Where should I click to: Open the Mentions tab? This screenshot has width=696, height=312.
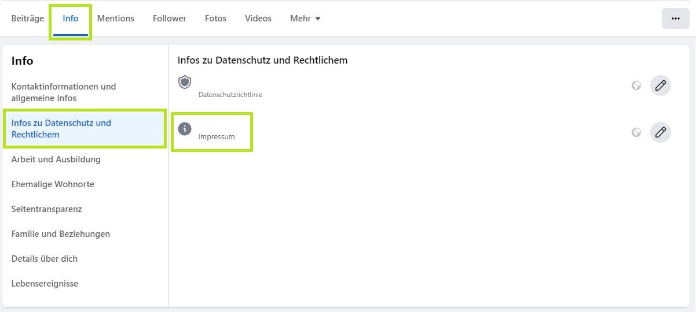[x=116, y=18]
